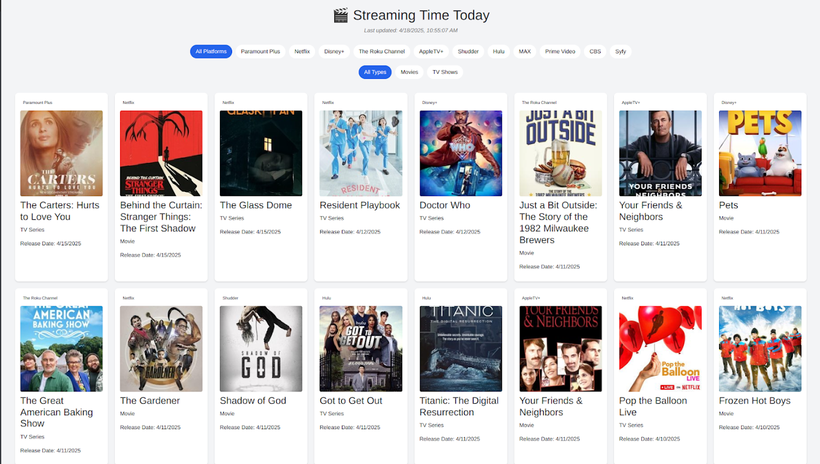Select the Syfy platform filter
The height and width of the screenshot is (464, 820).
pyautogui.click(x=621, y=52)
